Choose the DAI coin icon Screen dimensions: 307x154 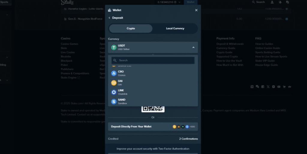[114, 83]
